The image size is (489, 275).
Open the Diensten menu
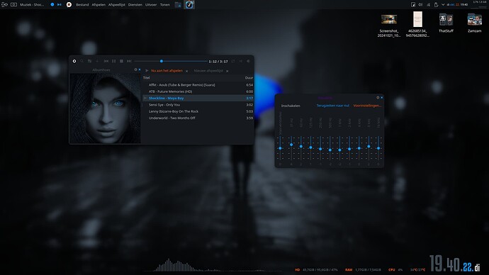coord(135,5)
